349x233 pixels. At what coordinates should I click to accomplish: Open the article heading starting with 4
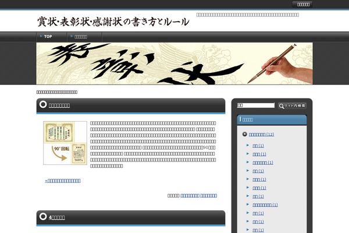(x=57, y=217)
